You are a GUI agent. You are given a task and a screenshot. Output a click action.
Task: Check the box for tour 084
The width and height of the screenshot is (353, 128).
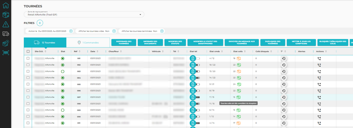[28, 78]
